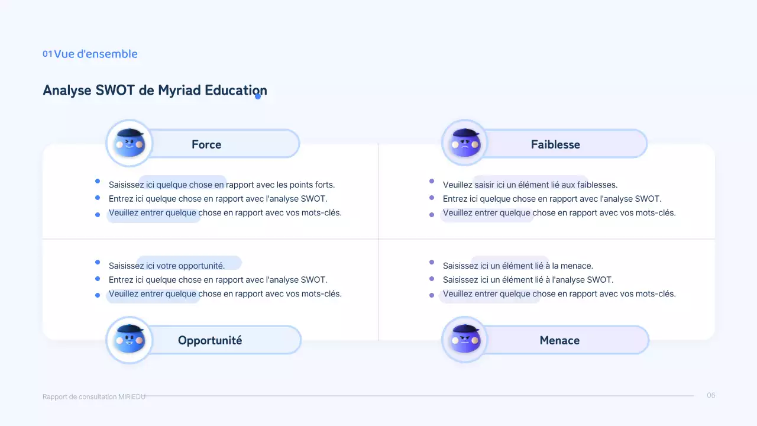Viewport: 757px width, 426px height.
Task: Click the blue dot after the title
Action: point(258,96)
